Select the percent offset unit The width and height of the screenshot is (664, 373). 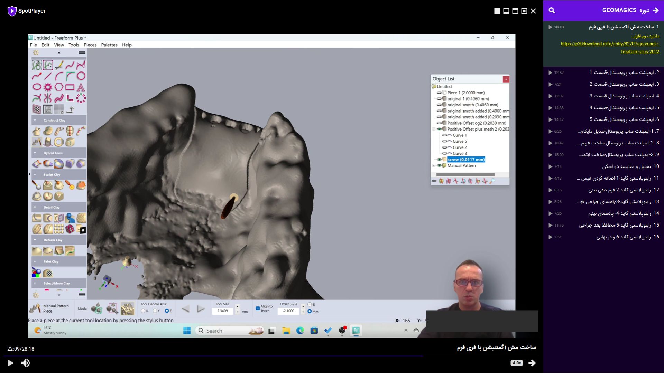(x=310, y=305)
